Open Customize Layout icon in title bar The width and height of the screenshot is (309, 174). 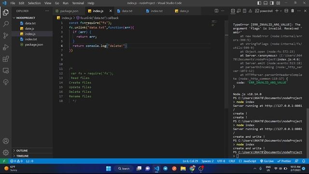(x=278, y=3)
